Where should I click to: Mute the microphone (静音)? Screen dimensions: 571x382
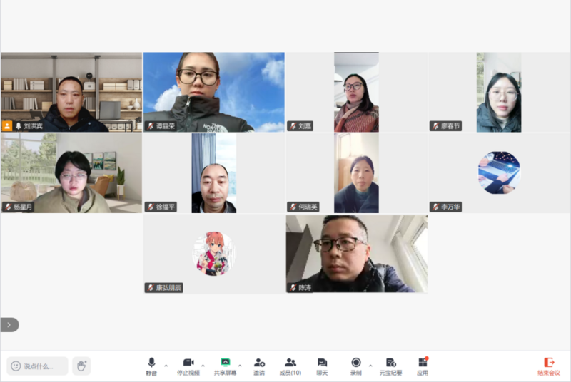(x=151, y=366)
